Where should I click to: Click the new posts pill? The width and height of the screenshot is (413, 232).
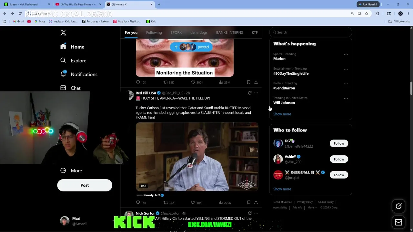191,47
